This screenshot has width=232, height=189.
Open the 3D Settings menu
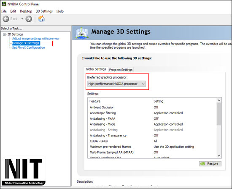coord(44,11)
